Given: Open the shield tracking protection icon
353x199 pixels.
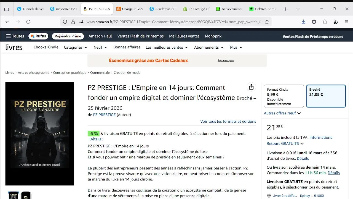Looking at the screenshot, I should pyautogui.click(x=65, y=22).
